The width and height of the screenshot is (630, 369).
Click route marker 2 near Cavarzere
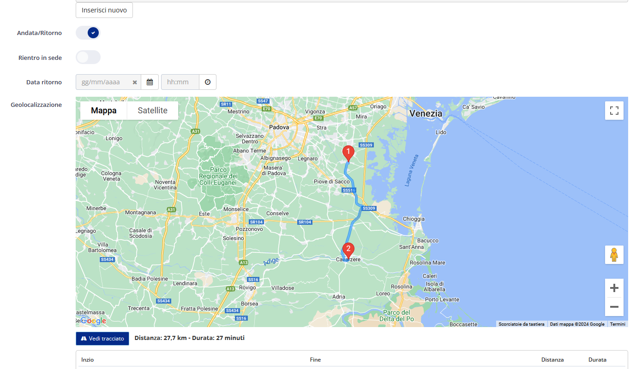348,250
